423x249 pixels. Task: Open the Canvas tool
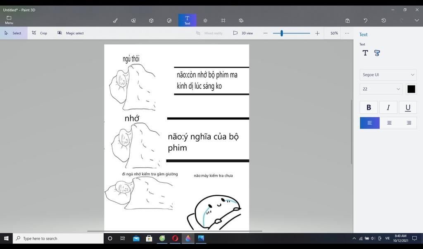[223, 21]
